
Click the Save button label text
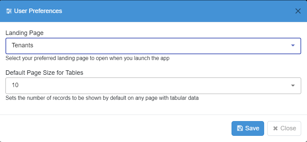coord(252,128)
